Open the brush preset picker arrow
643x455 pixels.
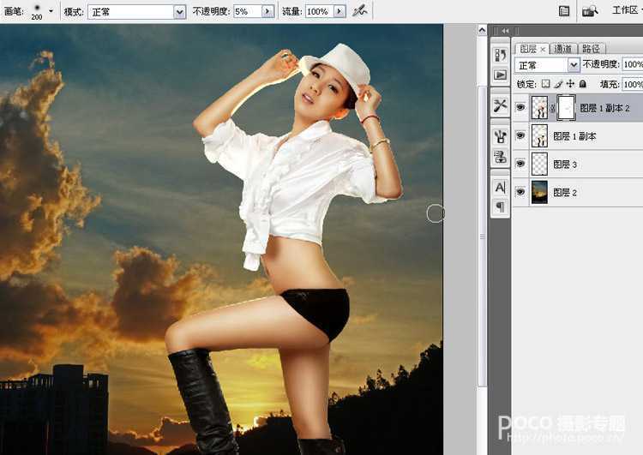click(x=51, y=11)
